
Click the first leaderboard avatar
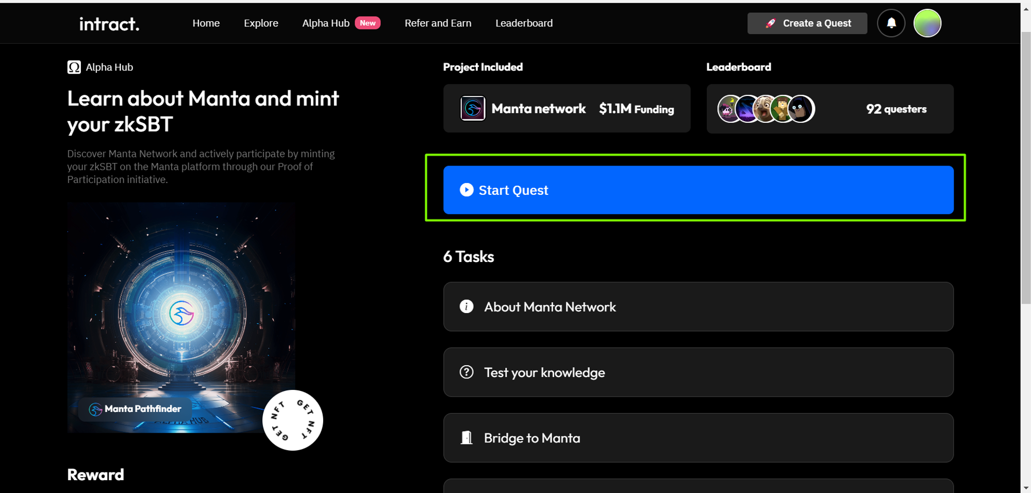[x=729, y=109]
